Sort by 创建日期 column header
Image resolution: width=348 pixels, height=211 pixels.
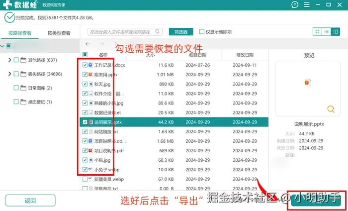point(198,55)
